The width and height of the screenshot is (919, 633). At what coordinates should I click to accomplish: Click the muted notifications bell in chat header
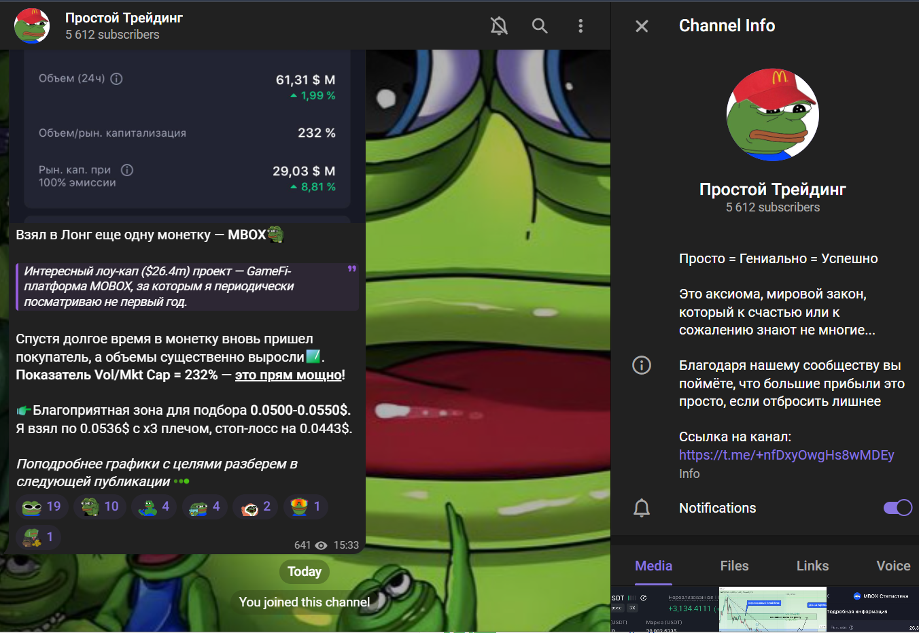499,26
